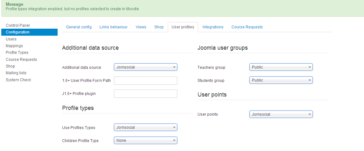Open Mappings in the sidebar
Image resolution: width=364 pixels, height=151 pixels.
click(x=14, y=46)
